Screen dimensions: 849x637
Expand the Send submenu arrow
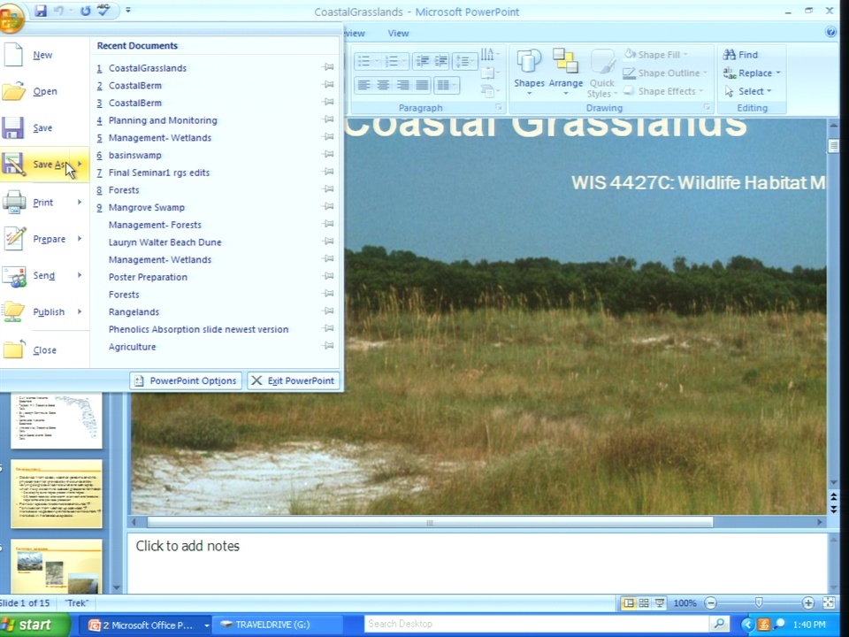[80, 275]
